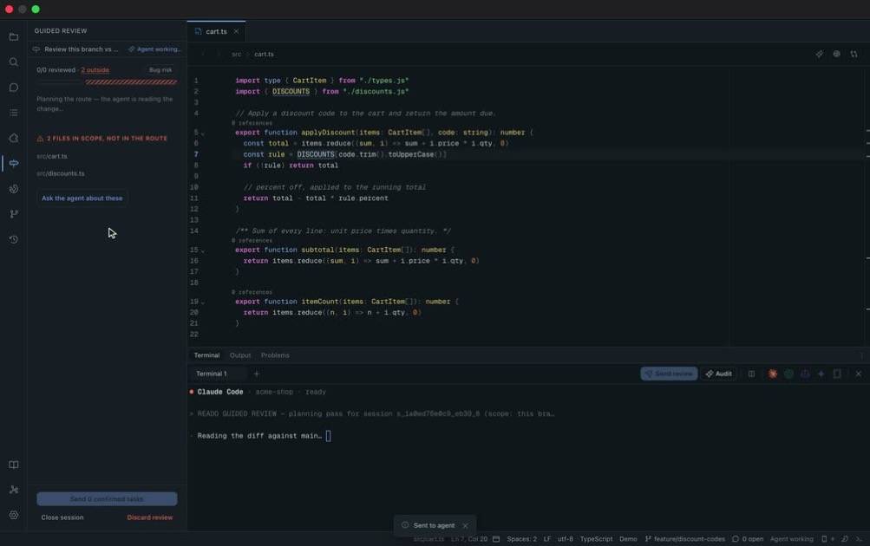870x546 pixels.
Task: Click the orange Claude icon in terminal toolbar
Action: [772, 374]
